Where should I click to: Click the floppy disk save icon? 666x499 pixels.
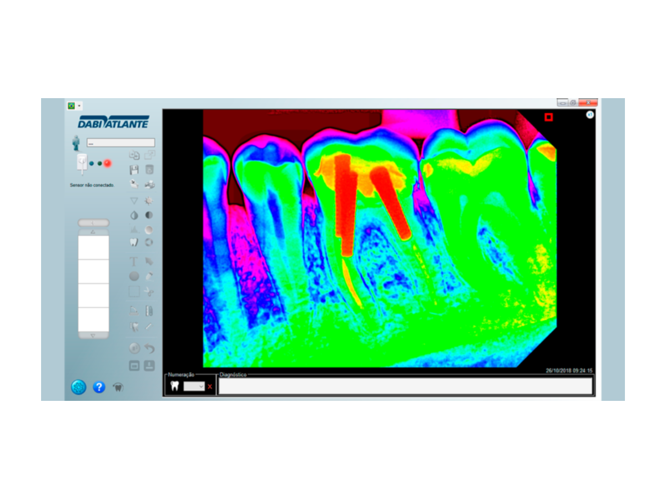134,170
